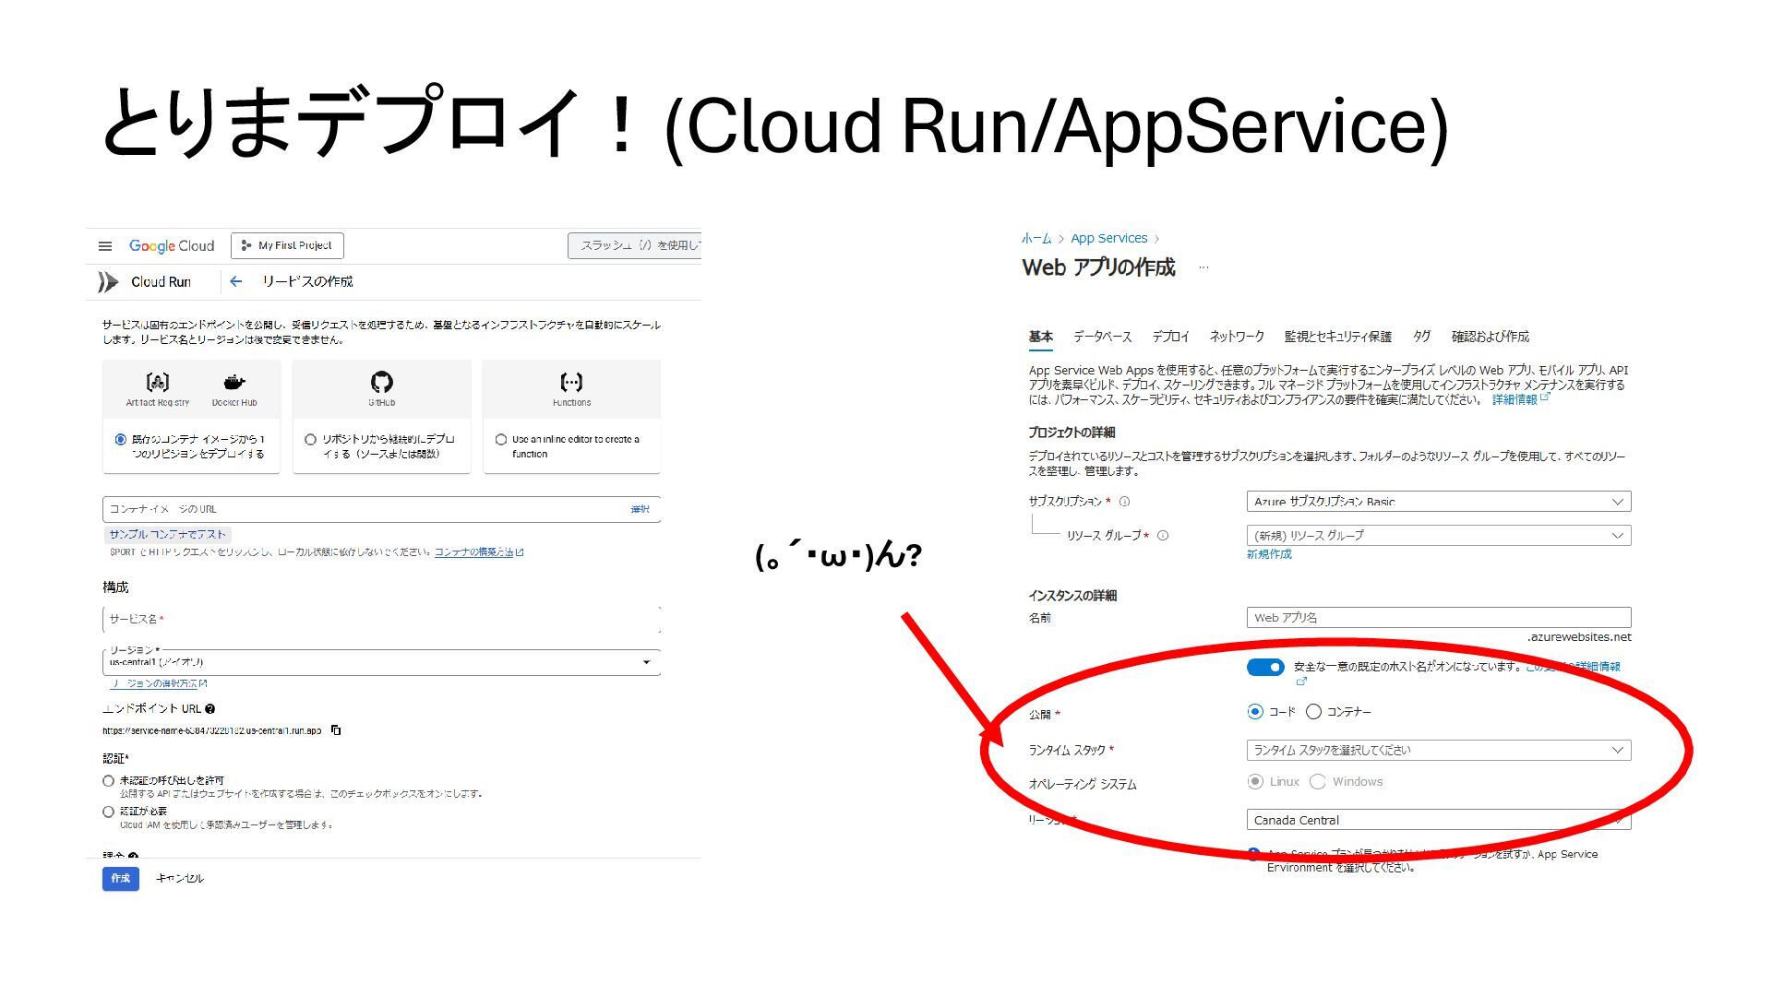Select Linux operating system radio
This screenshot has width=1772, height=996.
click(x=1255, y=782)
